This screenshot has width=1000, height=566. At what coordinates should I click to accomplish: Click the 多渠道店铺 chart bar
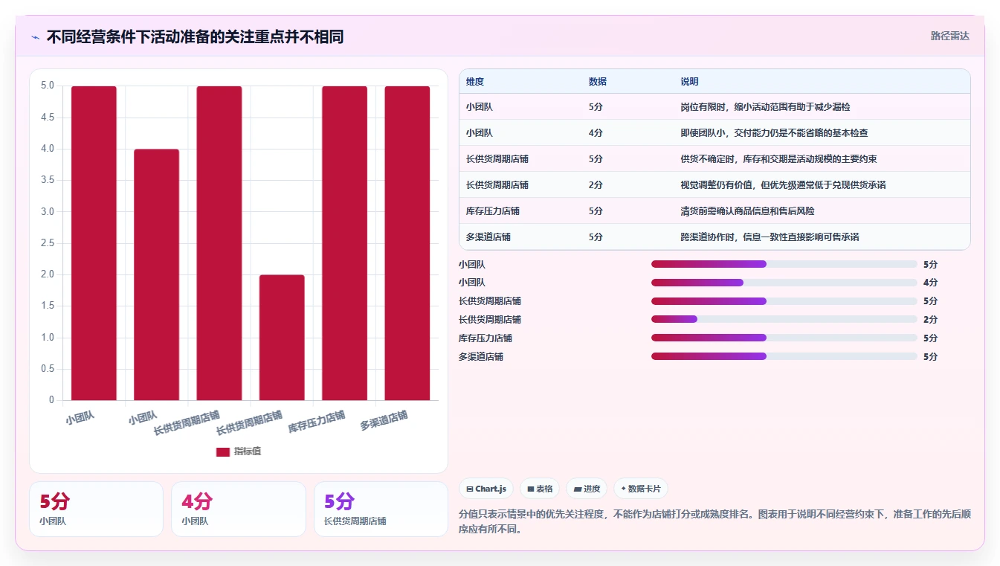click(407, 243)
